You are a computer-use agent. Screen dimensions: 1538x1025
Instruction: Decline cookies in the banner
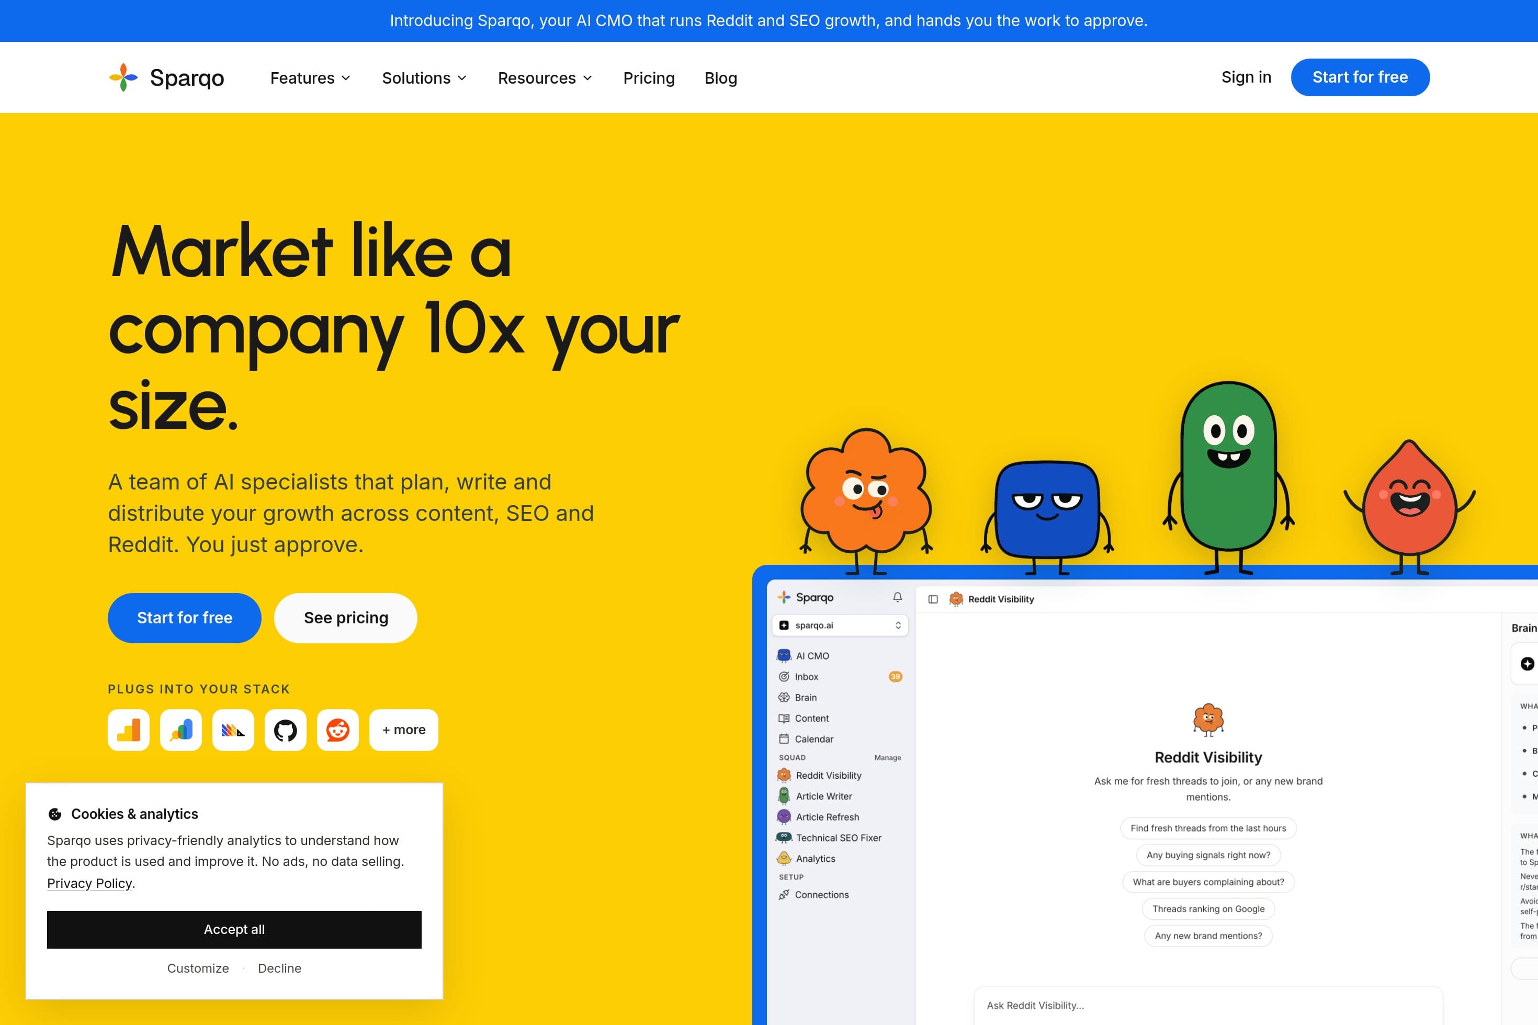[279, 968]
